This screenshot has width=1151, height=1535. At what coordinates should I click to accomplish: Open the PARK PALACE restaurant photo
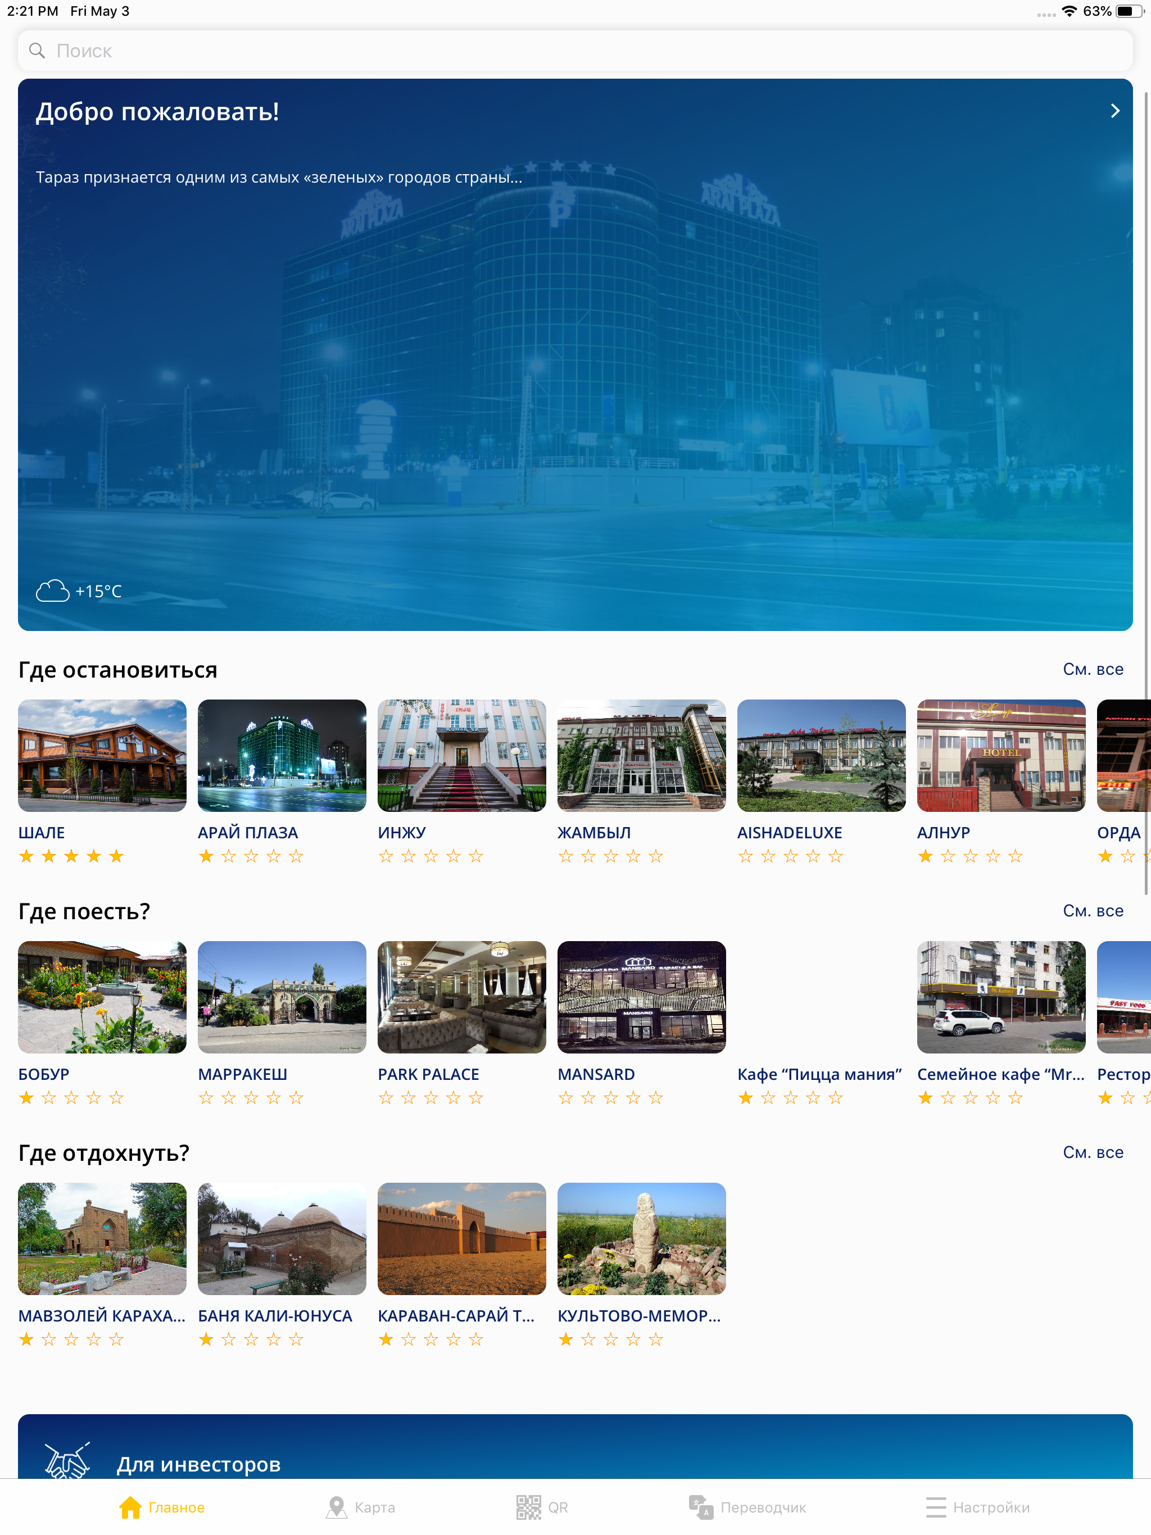(x=461, y=997)
